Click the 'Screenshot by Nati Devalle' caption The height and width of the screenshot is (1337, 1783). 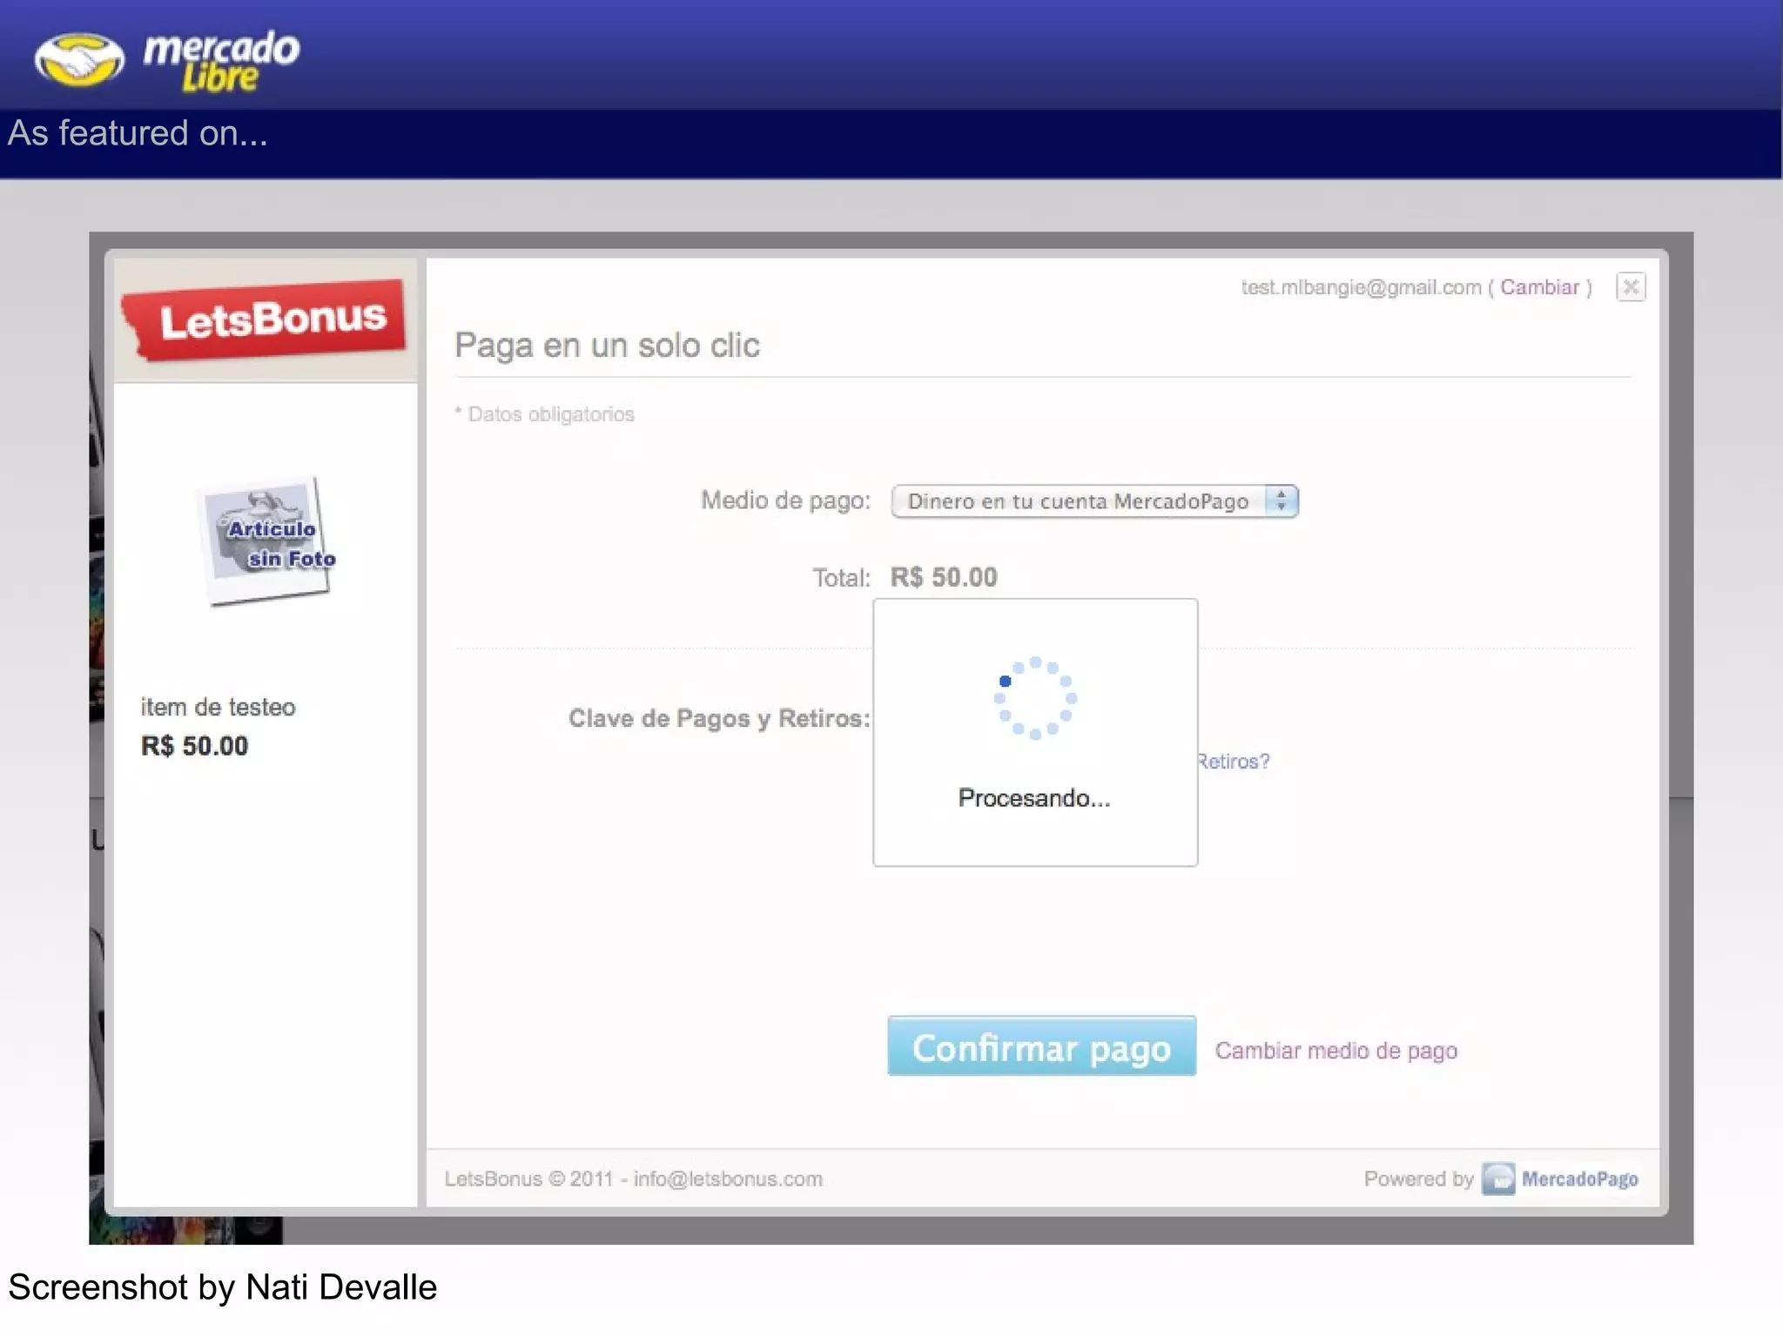(222, 1287)
